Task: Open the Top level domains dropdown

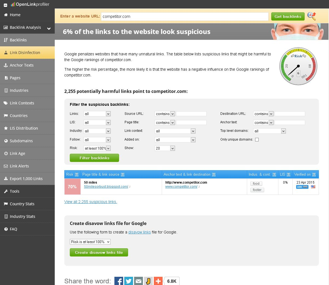Action: click(269, 131)
